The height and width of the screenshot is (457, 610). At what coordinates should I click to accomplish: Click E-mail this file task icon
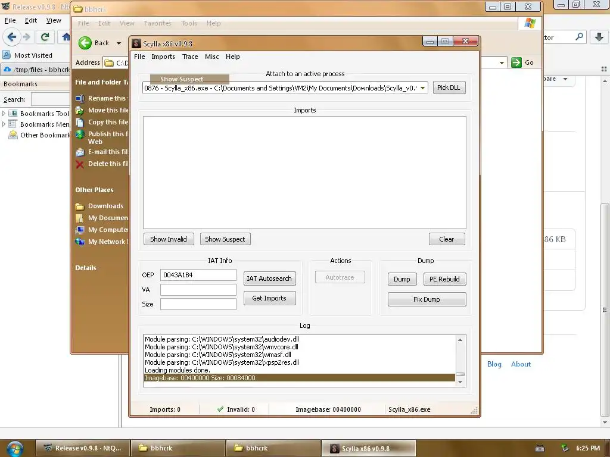[x=80, y=152]
